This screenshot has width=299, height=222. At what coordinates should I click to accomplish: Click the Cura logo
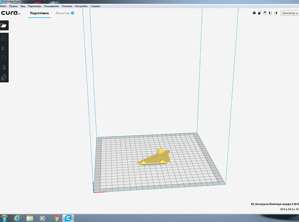11,13
